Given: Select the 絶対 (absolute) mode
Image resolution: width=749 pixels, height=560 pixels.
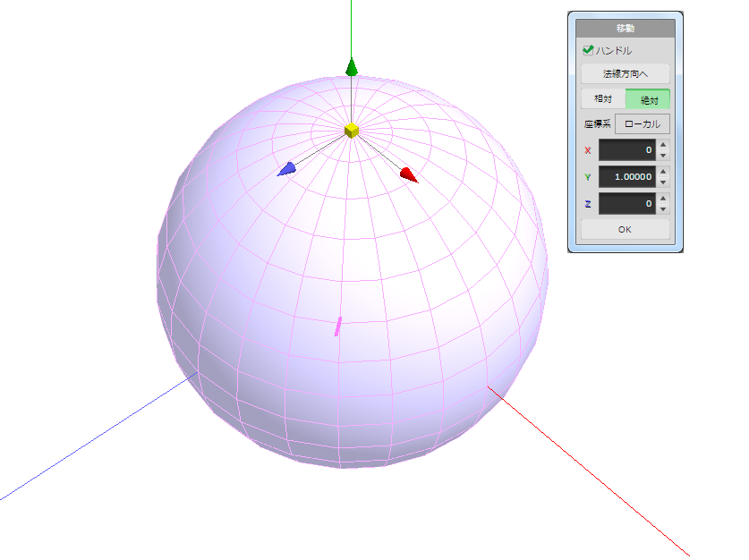Looking at the screenshot, I should pos(648,99).
